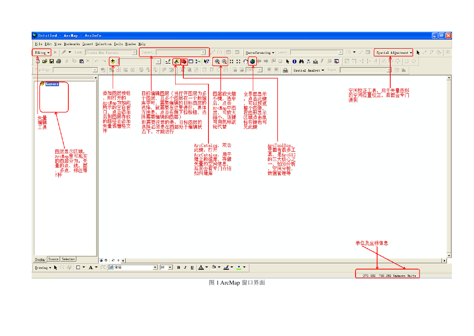Select the Zoom Out tool
The height and width of the screenshot is (336, 474).
point(224,61)
